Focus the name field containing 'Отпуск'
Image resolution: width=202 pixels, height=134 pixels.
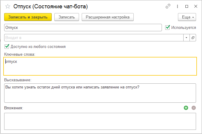(83, 27)
